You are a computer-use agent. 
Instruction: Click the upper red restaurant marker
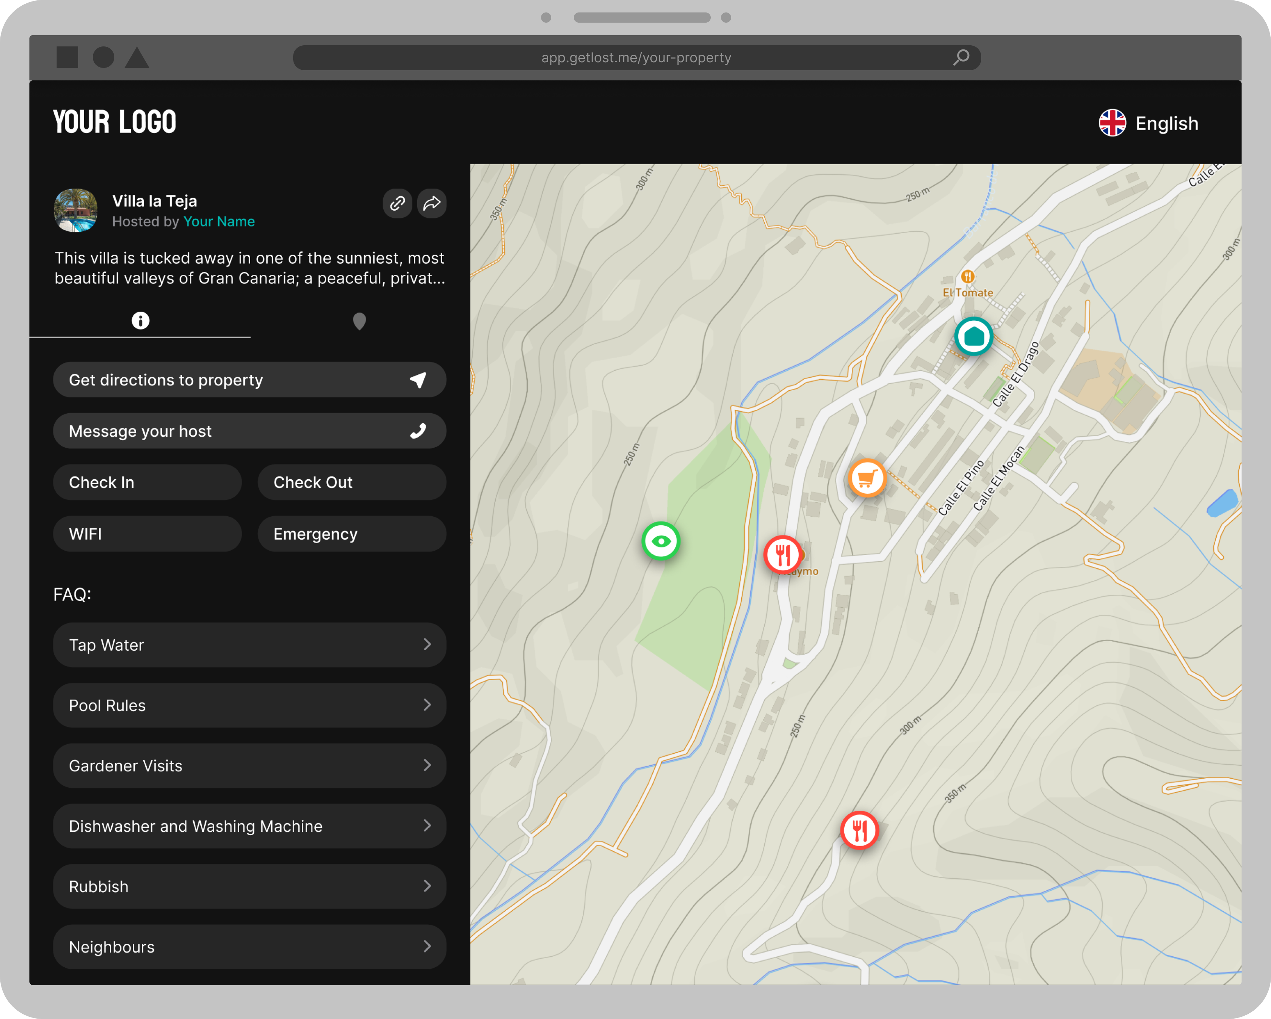coord(782,554)
